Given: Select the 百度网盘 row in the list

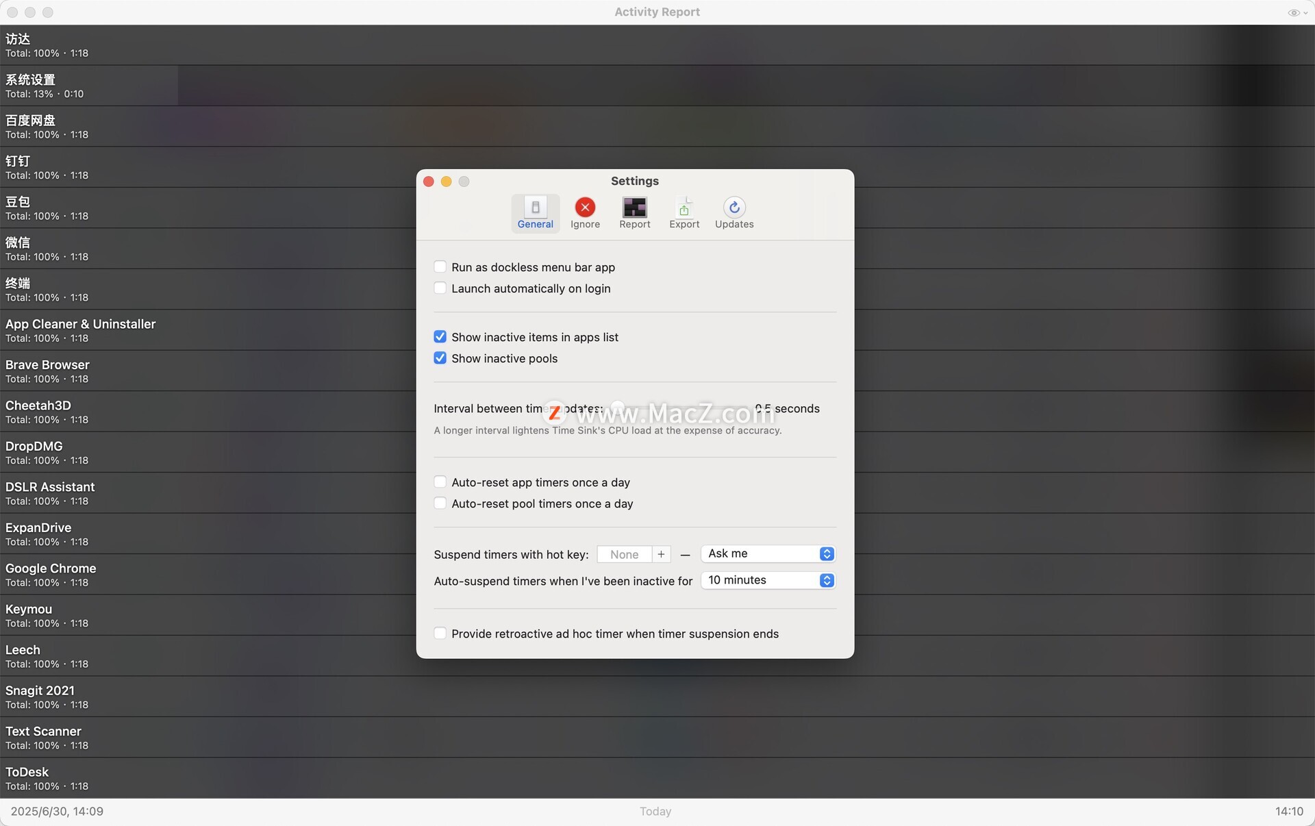Looking at the screenshot, I should (x=657, y=127).
